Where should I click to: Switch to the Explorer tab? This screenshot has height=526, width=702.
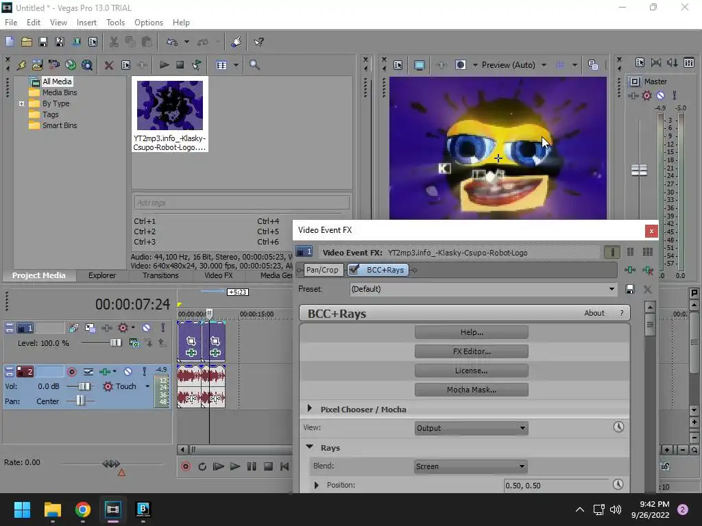point(102,275)
